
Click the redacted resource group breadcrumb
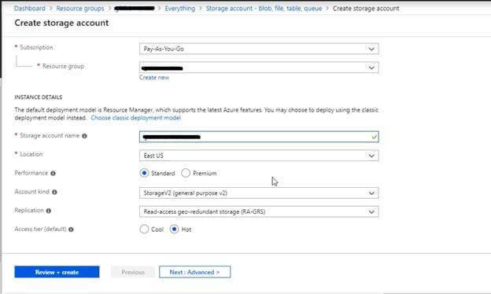(135, 9)
